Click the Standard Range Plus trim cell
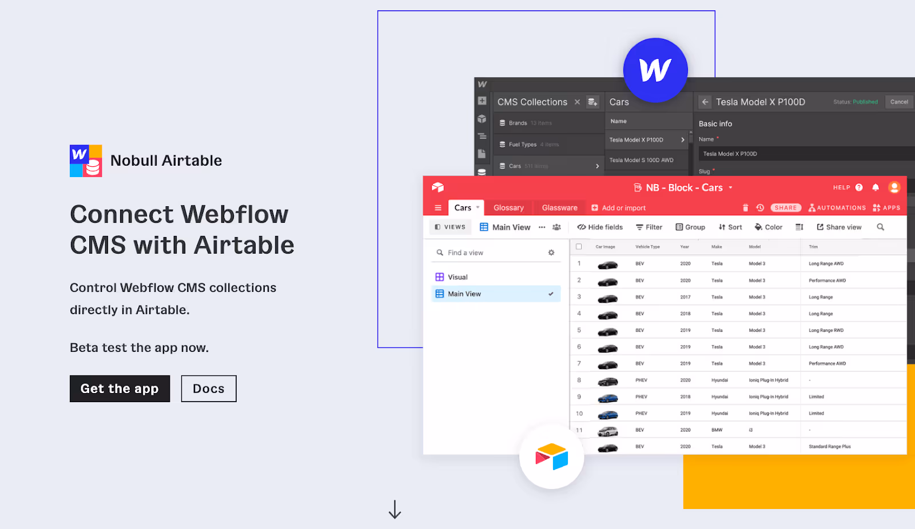Image resolution: width=915 pixels, height=529 pixels. [830, 447]
